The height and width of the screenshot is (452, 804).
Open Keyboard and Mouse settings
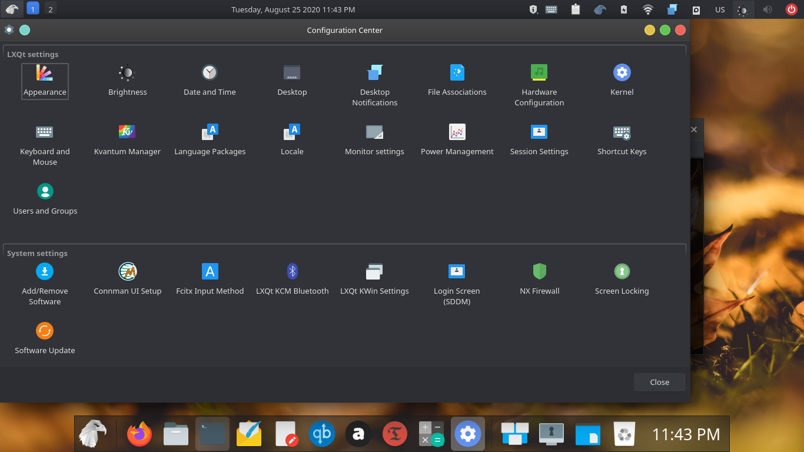tap(45, 145)
